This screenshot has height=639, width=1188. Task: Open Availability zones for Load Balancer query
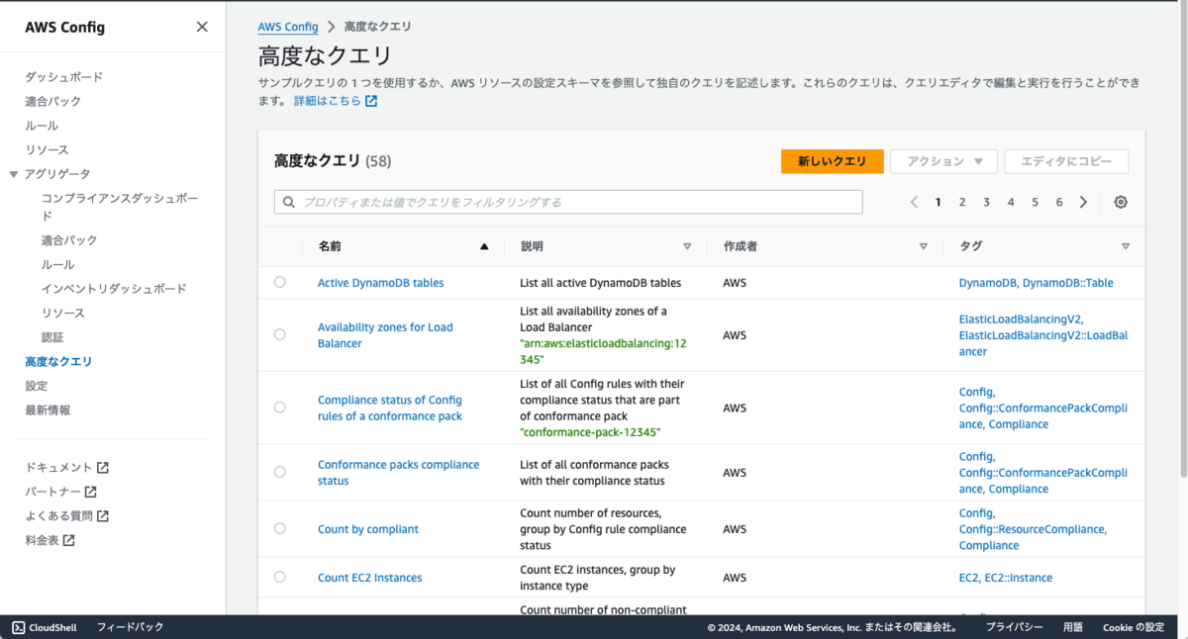[x=385, y=335]
